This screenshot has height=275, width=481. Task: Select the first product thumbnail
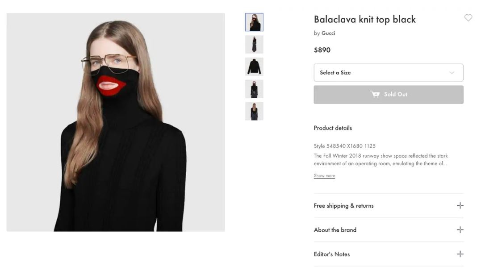pyautogui.click(x=254, y=22)
